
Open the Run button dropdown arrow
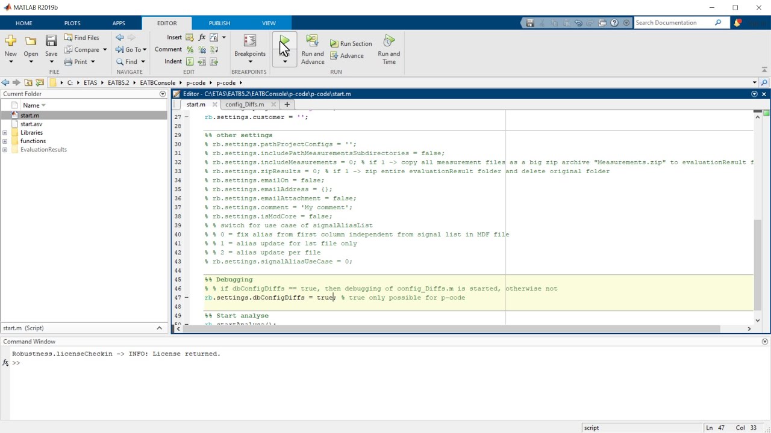(x=284, y=61)
